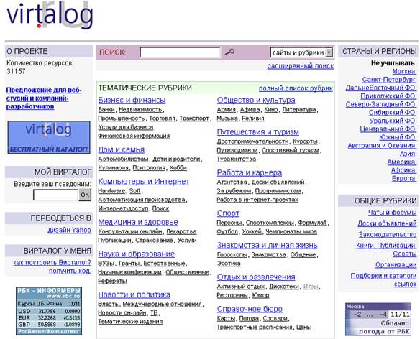
Task: Open Общество и культура category
Action: (256, 100)
